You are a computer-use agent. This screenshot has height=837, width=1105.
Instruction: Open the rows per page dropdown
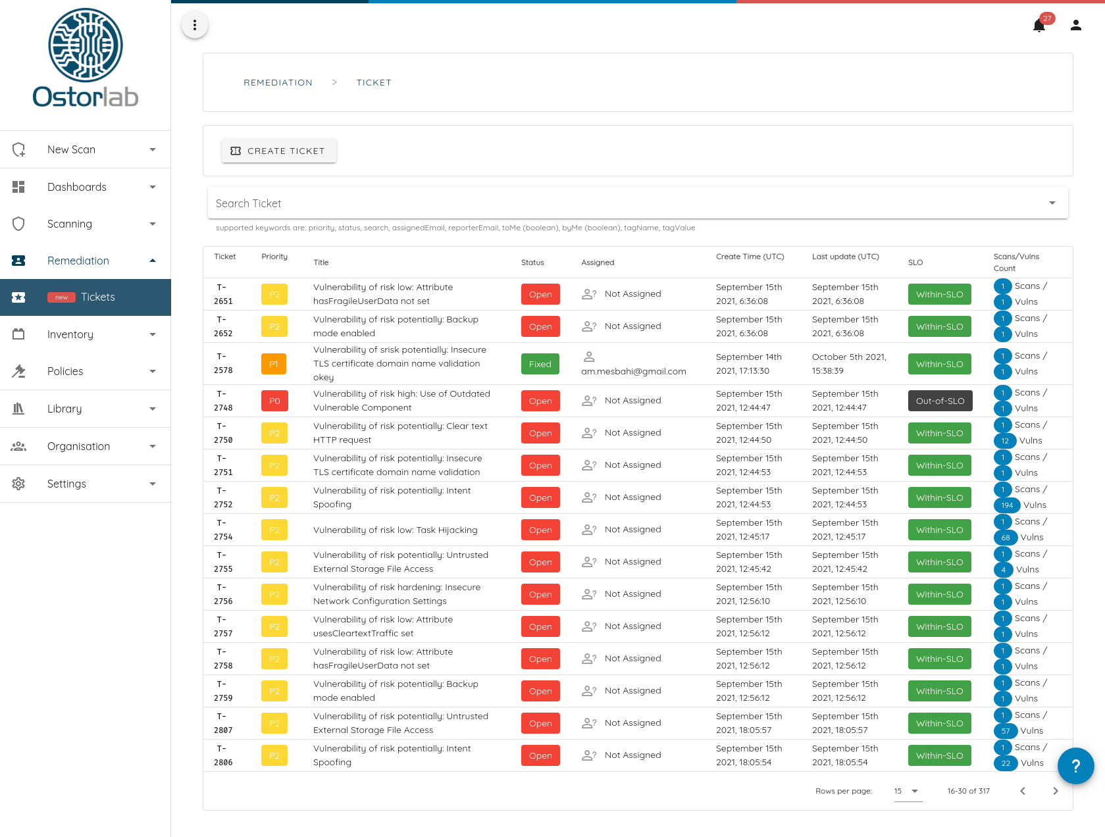[908, 791]
